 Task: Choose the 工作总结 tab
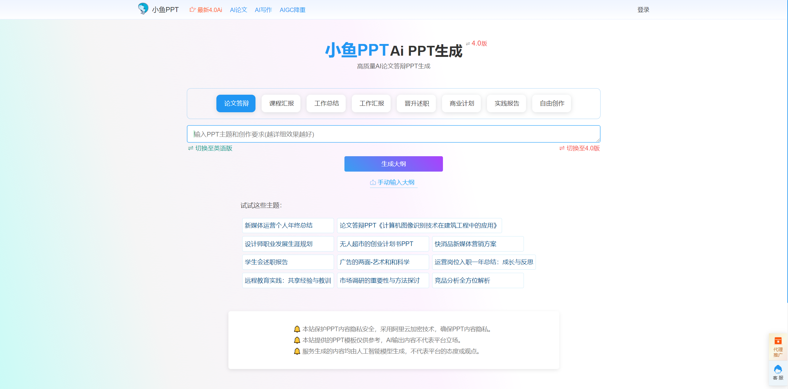click(326, 103)
